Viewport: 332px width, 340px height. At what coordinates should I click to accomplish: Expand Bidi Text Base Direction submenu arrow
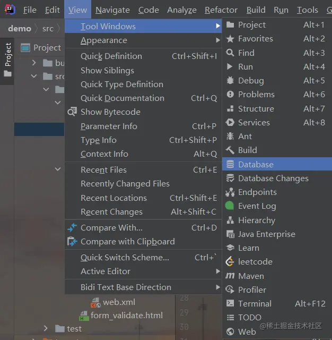pyautogui.click(x=218, y=287)
